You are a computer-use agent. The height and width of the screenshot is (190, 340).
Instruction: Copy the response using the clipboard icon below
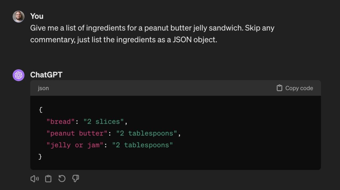48,179
